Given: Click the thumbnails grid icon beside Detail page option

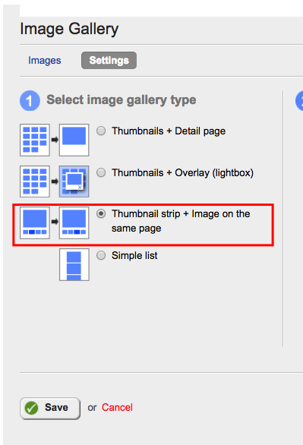Looking at the screenshot, I should click(35, 140).
